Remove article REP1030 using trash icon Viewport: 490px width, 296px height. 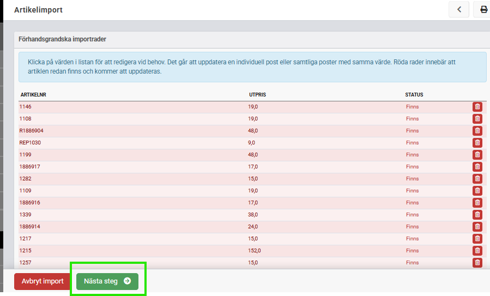[477, 143]
